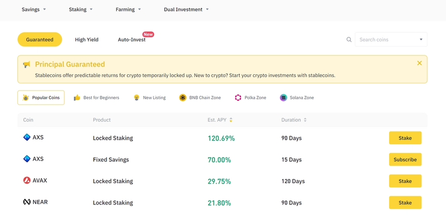Click the AVAX coin logo

point(27,180)
